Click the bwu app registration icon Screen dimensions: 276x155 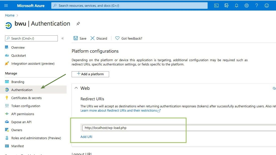8,25
